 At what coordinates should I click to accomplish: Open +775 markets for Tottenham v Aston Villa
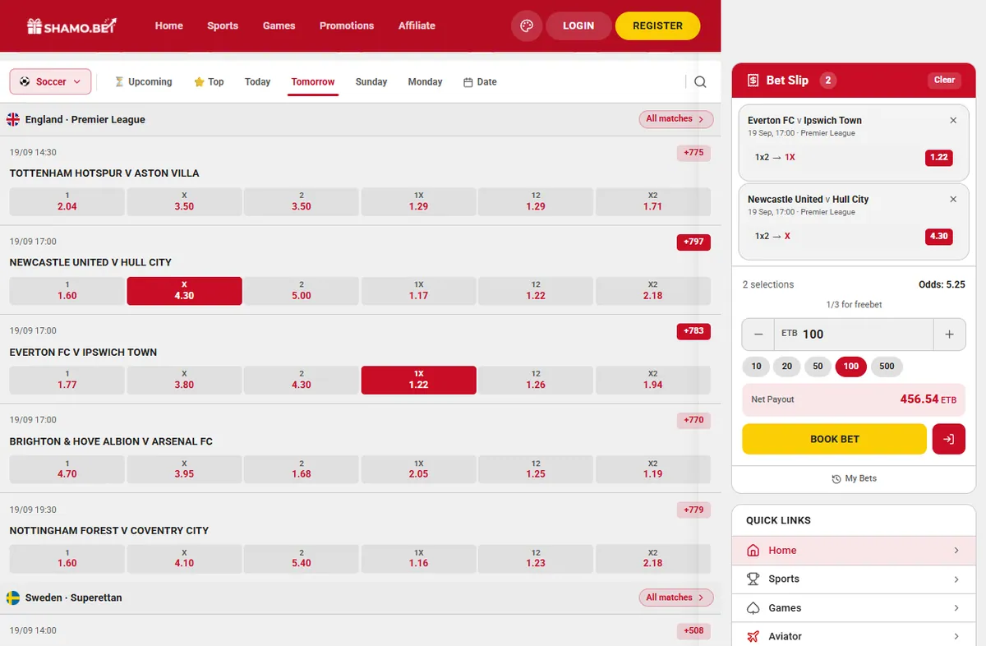pos(693,153)
